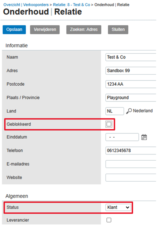Click the empty E-mailadres field

[x=131, y=164]
